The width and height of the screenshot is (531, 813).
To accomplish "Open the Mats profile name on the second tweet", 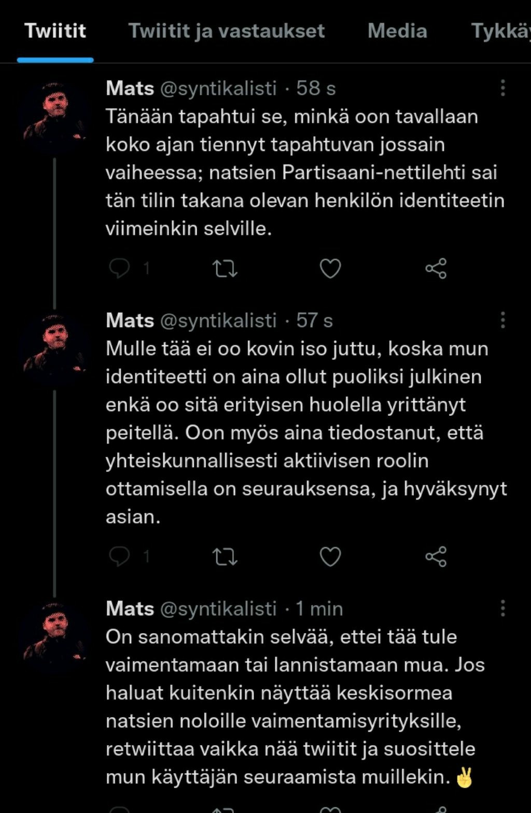I will pyautogui.click(x=130, y=320).
